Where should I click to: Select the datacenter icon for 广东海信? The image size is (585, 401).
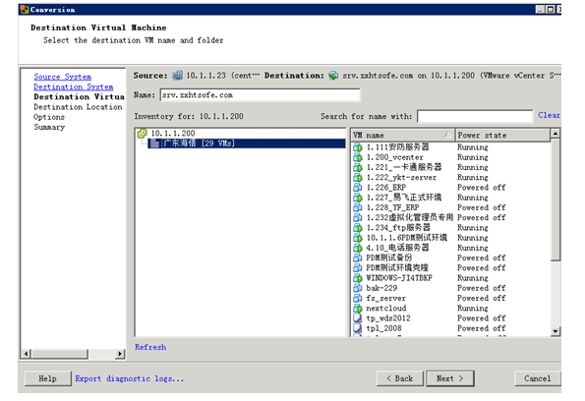click(154, 143)
